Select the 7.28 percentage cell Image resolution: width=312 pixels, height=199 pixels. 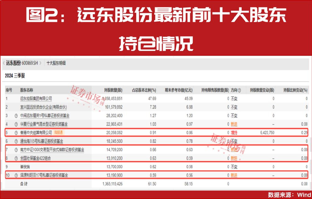[x=153, y=107]
